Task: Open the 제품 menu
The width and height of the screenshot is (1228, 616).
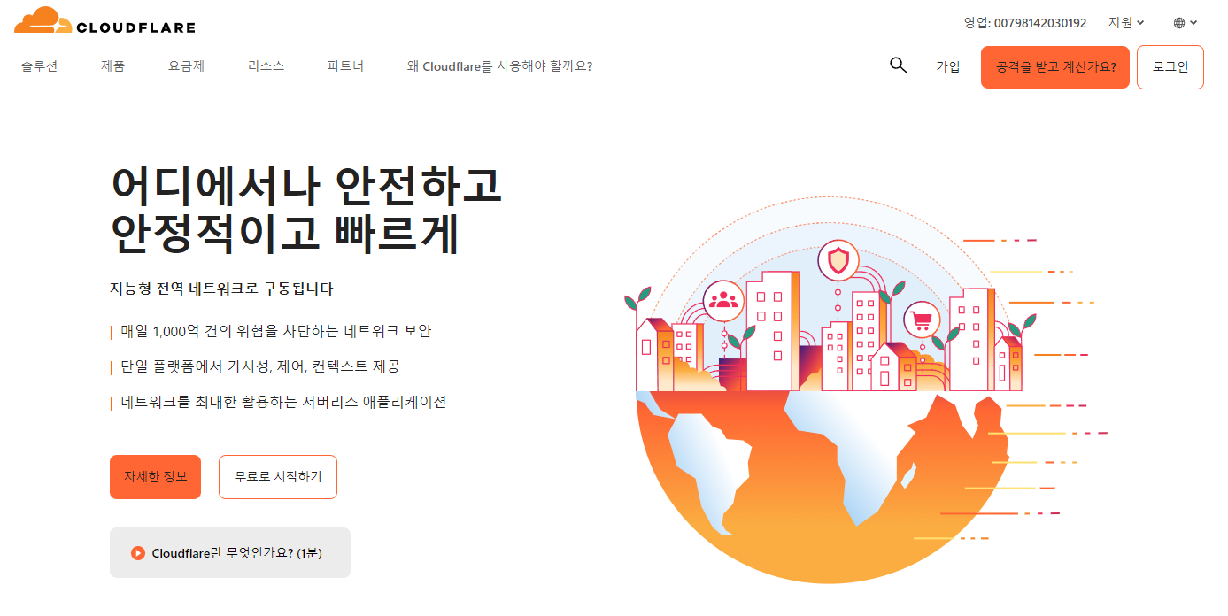Action: [x=112, y=66]
